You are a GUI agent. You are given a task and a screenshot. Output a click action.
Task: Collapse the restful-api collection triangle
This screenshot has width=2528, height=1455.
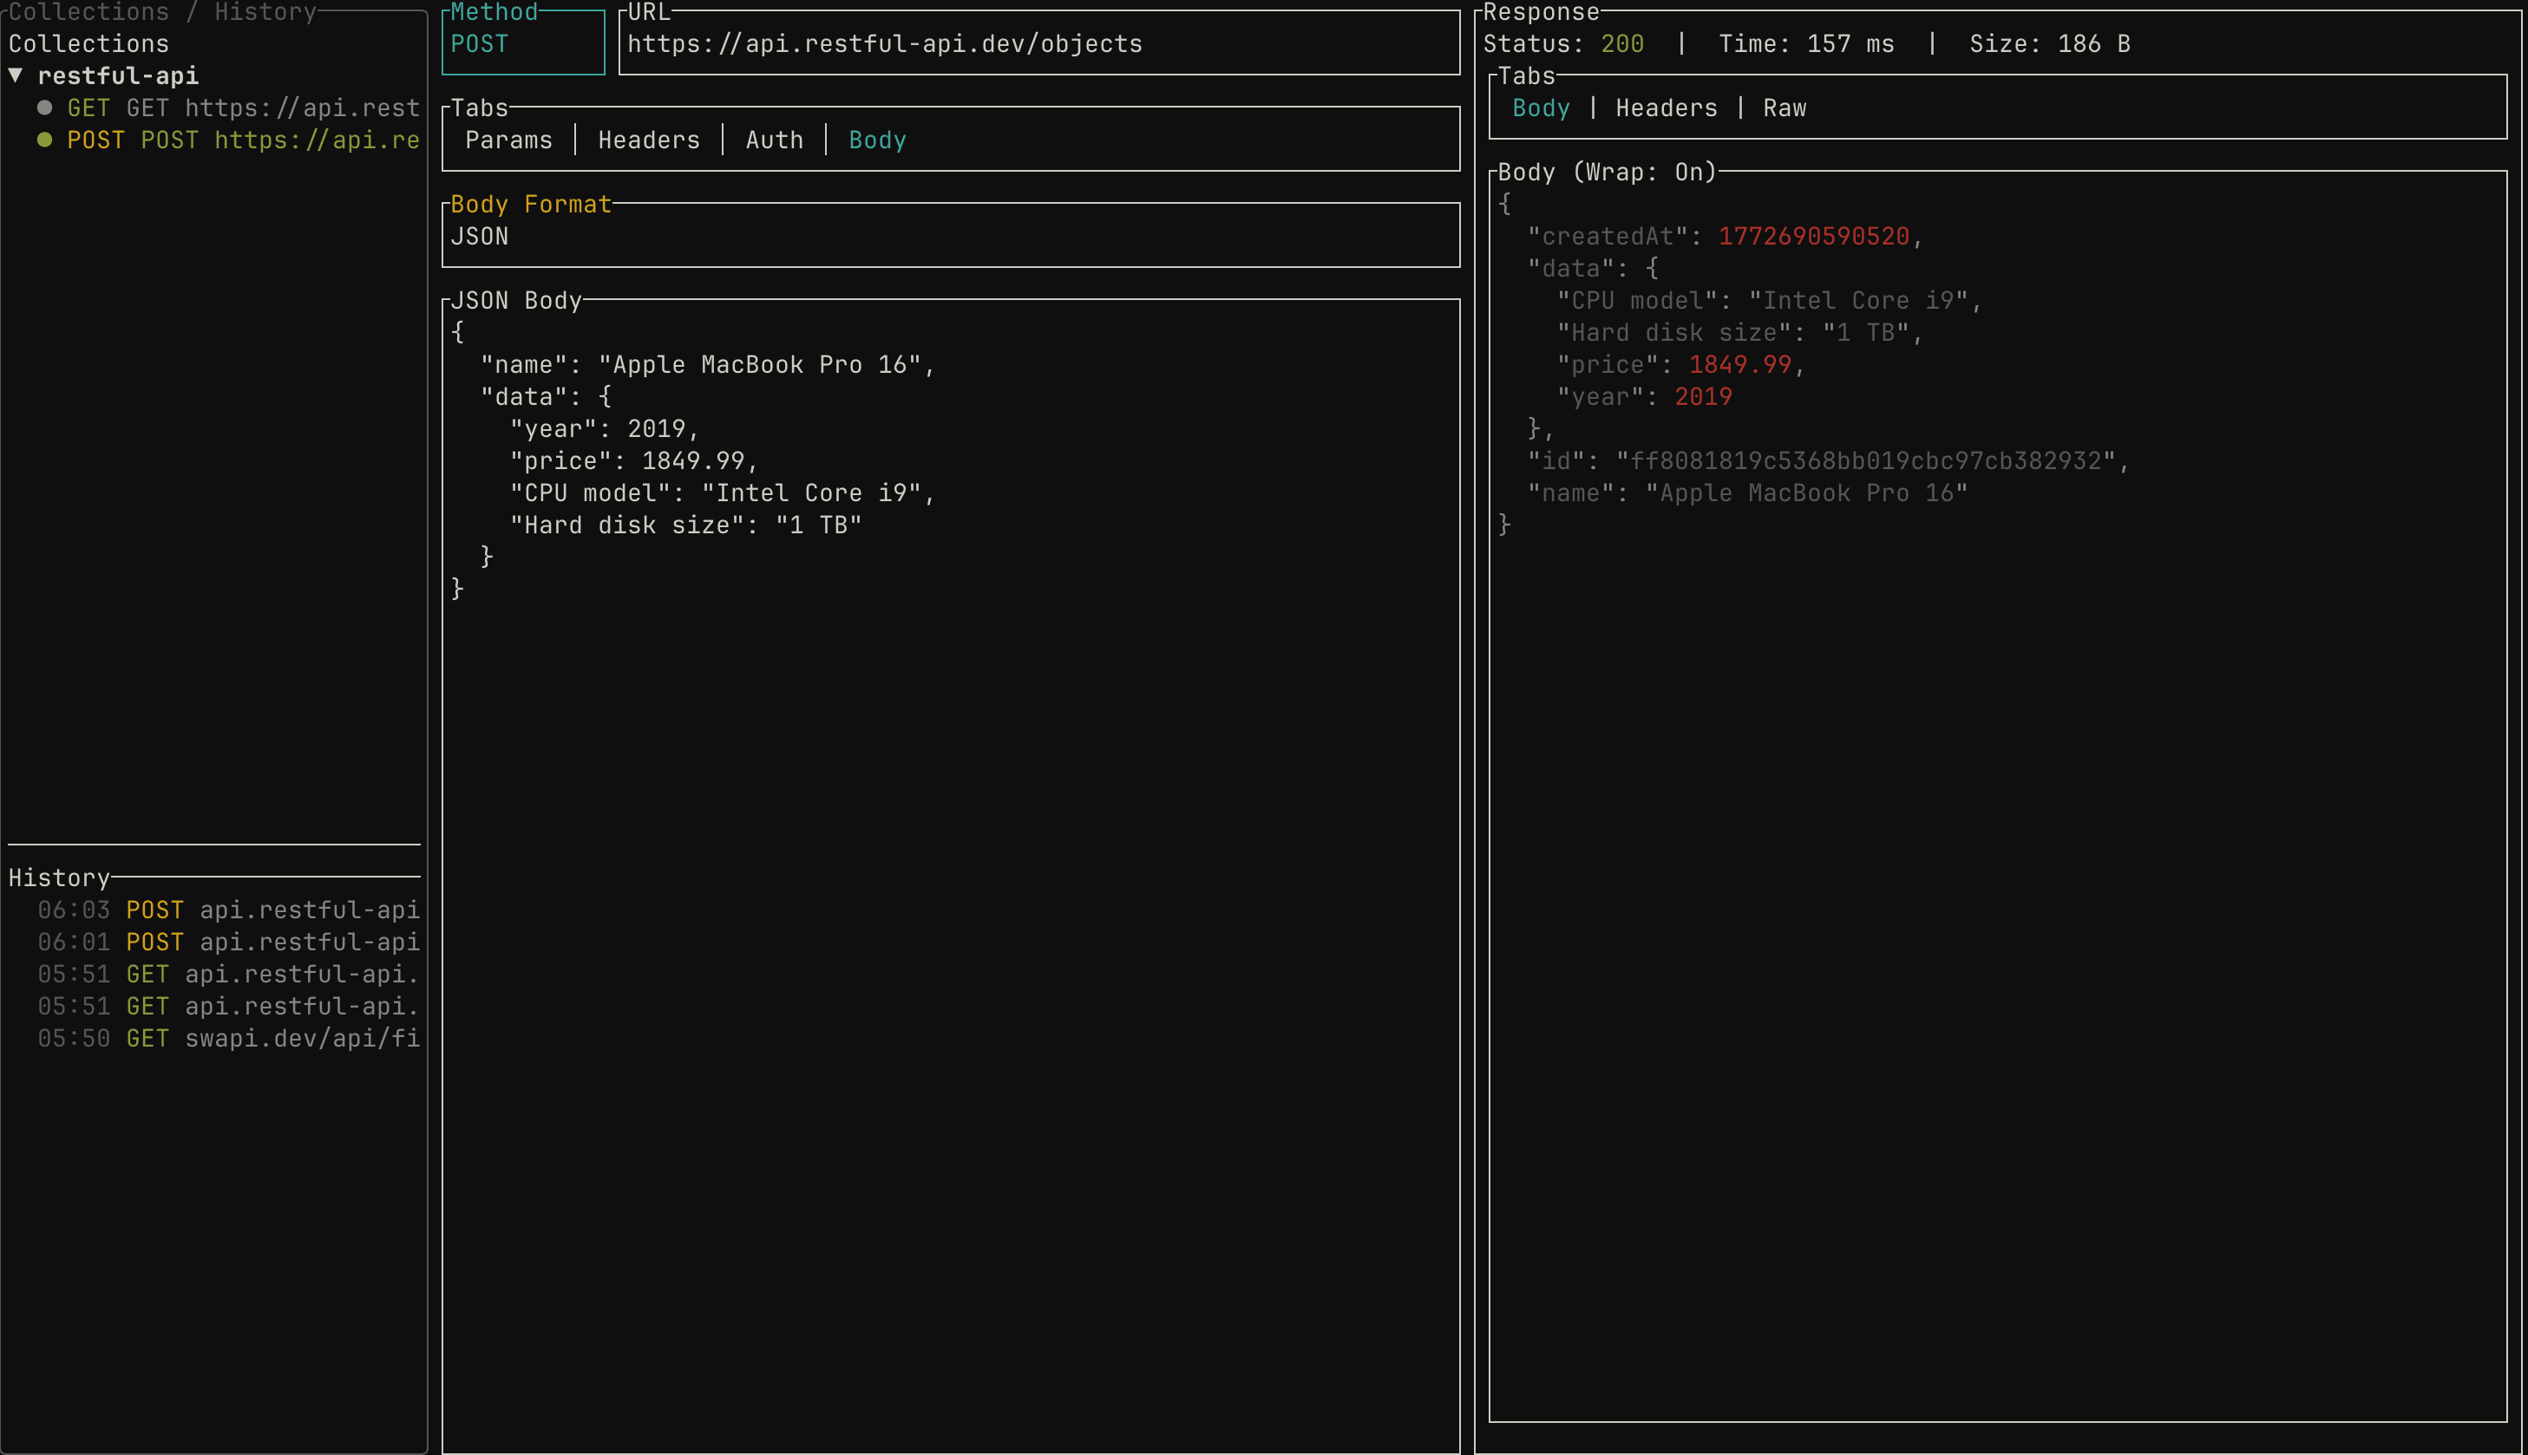click(x=16, y=75)
